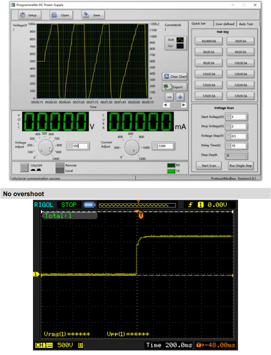Select the 9V/0.5A hot key
271x355 pixels.
click(x=209, y=63)
